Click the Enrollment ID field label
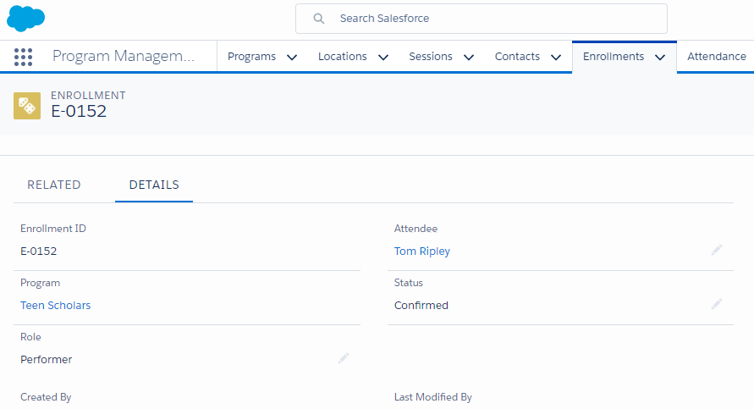The width and height of the screenshot is (754, 409). (x=53, y=229)
